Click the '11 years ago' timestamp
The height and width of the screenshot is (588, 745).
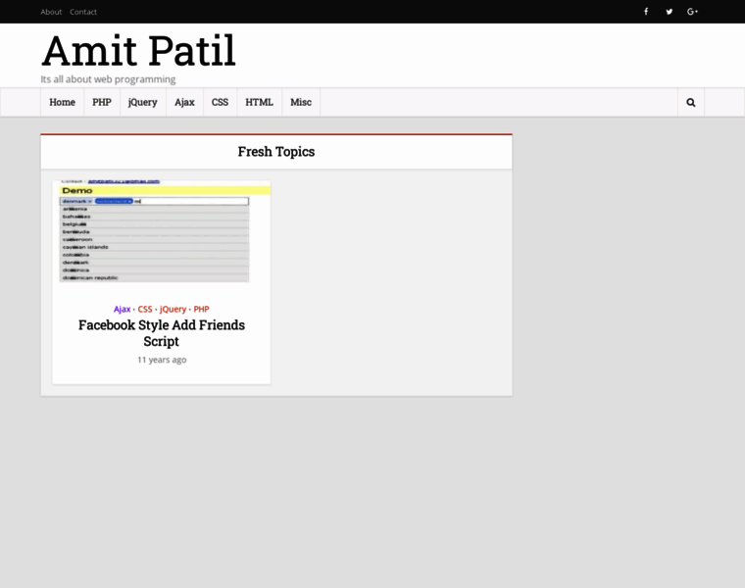pos(162,360)
